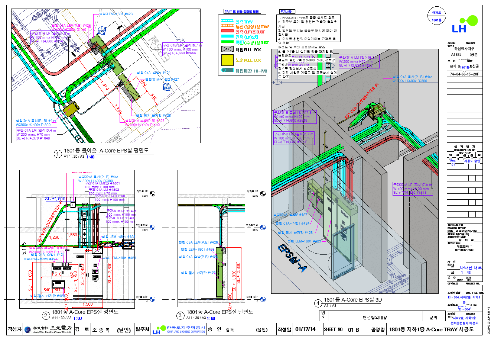Click the 시공도 승인 revision description
Screen dimensions: 491x341
pyautogui.click(x=472, y=161)
